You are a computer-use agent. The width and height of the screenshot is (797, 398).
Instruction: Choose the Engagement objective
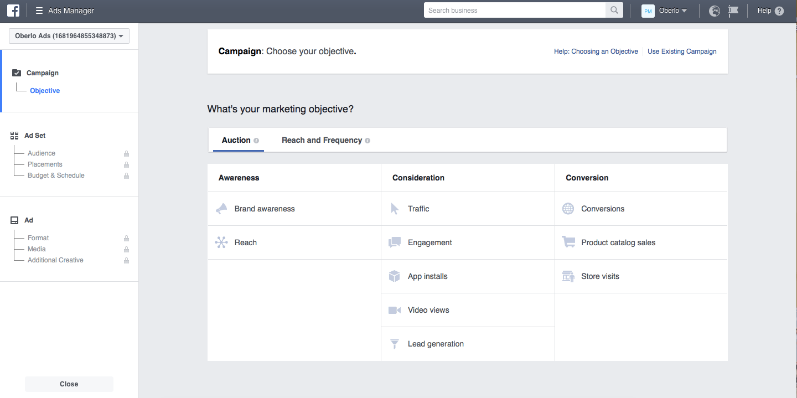tap(468, 242)
